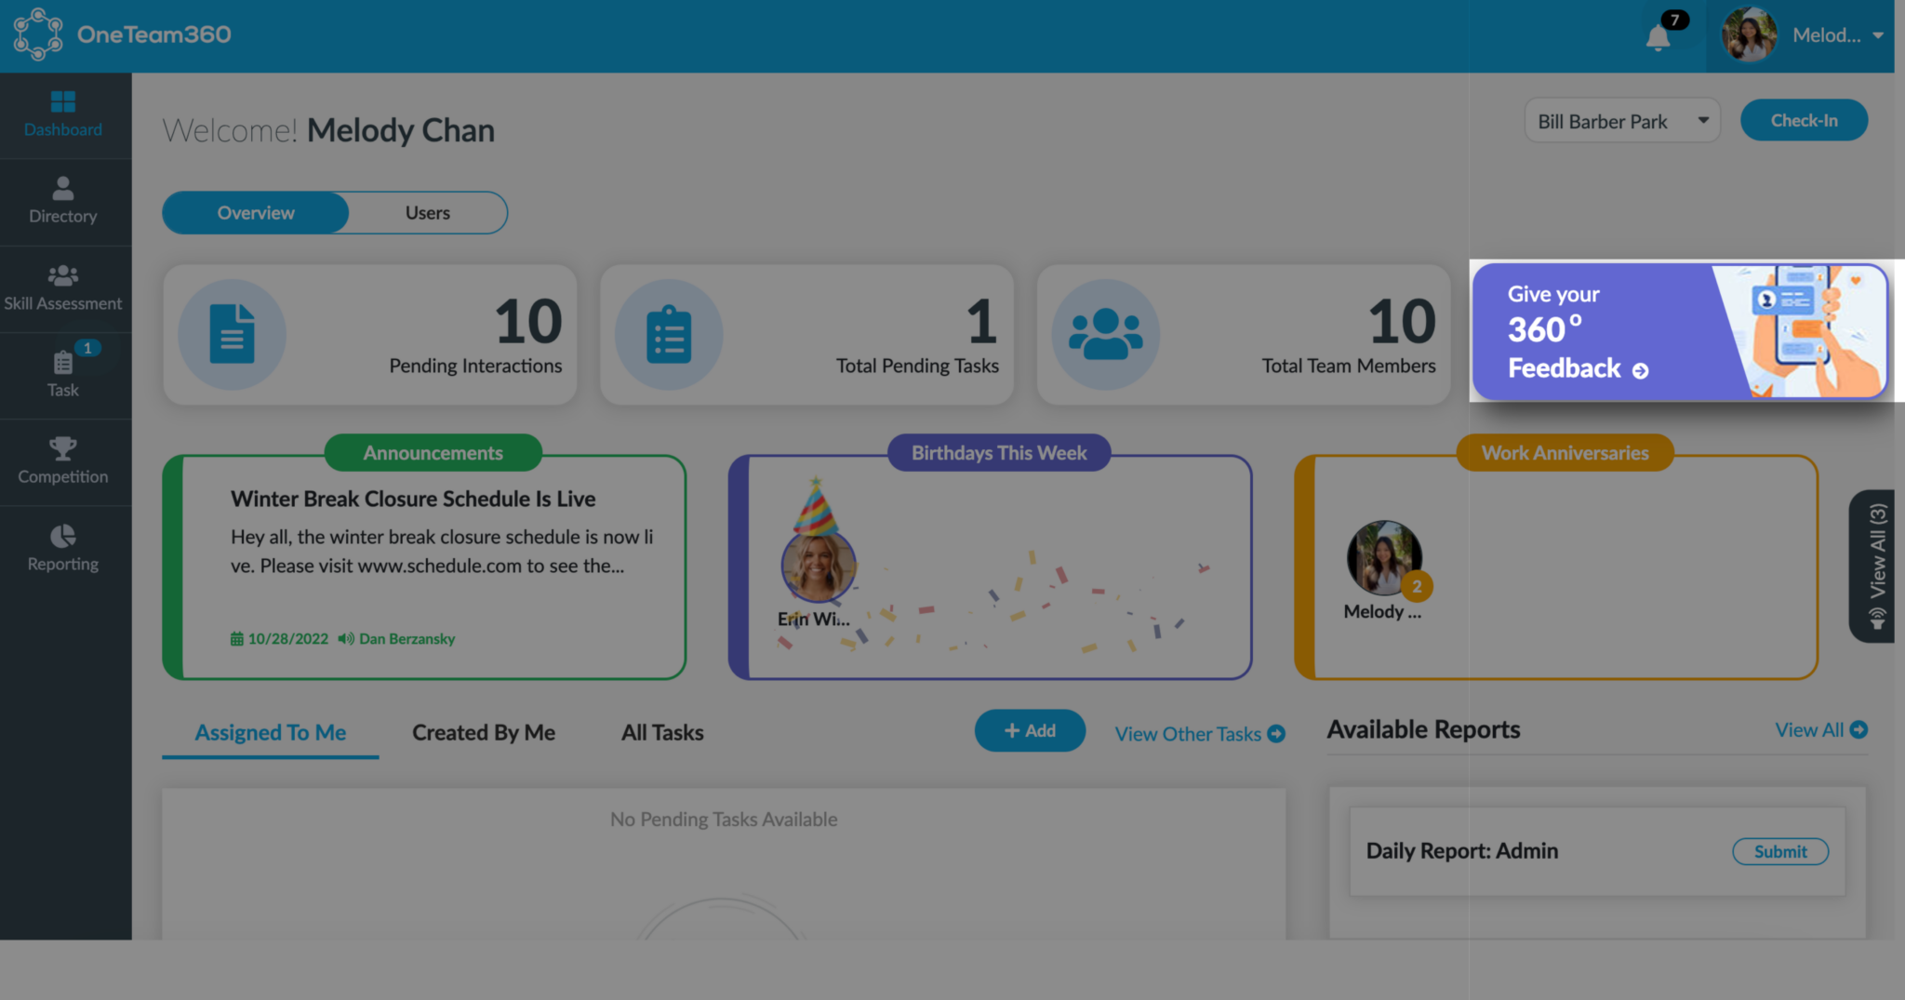Click the user avatar in the header

point(1749,34)
